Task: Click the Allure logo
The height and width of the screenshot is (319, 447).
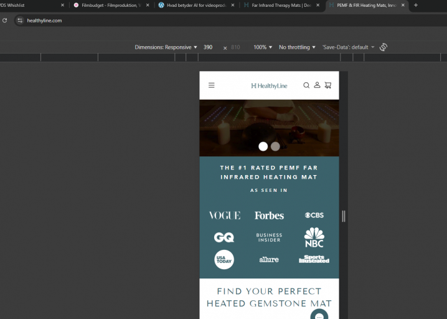Action: point(269,260)
